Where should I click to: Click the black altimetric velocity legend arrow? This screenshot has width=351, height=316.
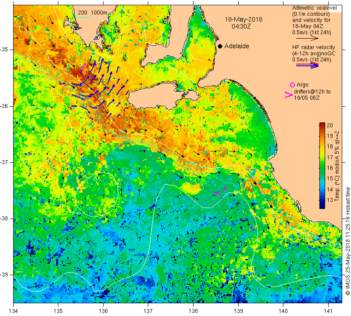[x=307, y=39]
